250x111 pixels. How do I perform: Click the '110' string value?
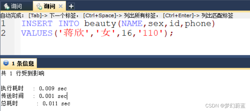[151, 33]
